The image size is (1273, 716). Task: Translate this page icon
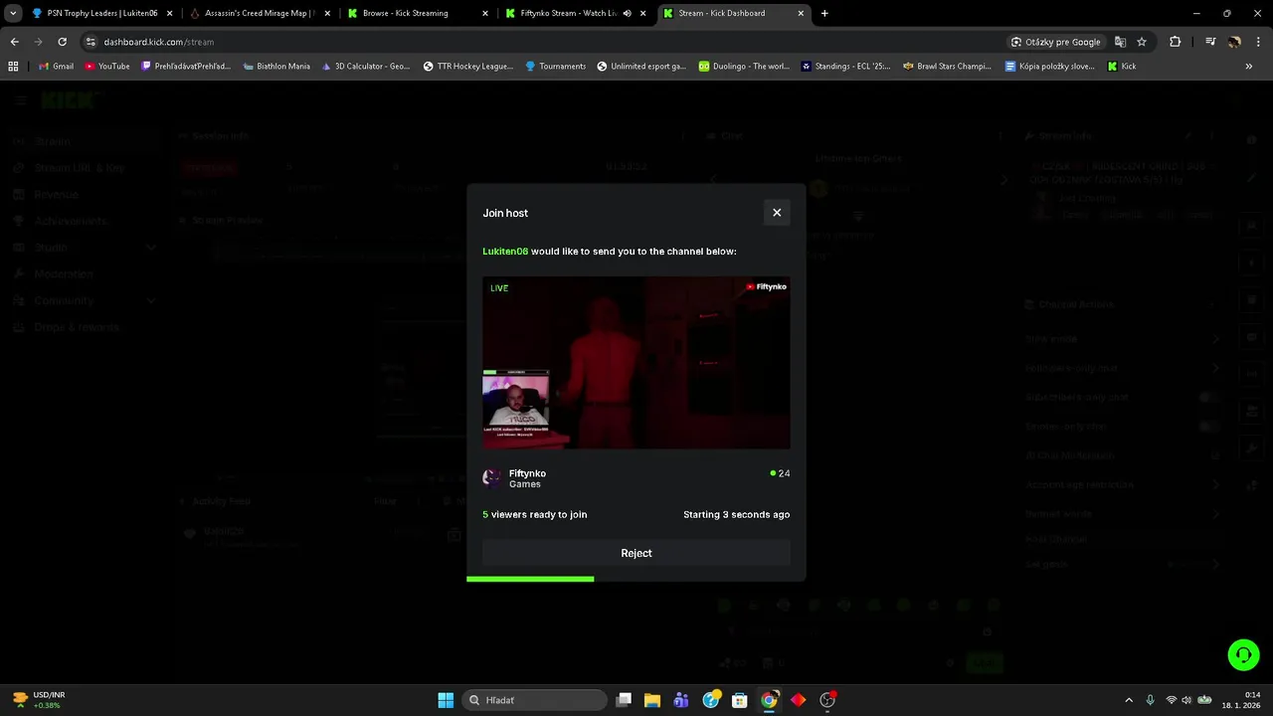coord(1120,42)
